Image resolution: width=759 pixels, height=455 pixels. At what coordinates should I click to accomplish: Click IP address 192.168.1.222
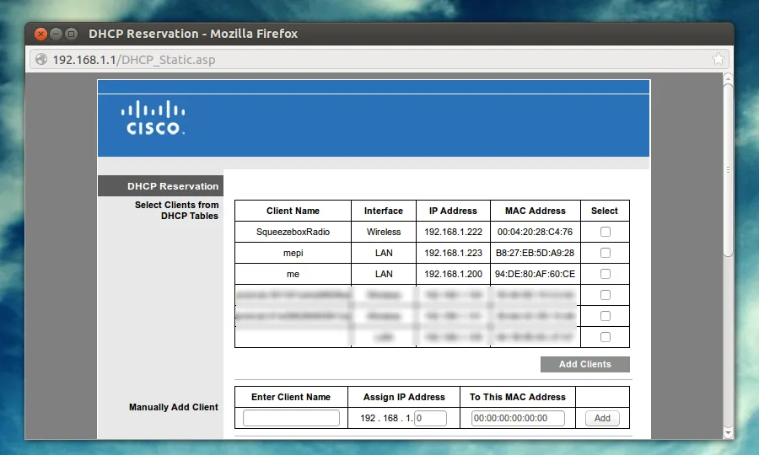(x=453, y=232)
